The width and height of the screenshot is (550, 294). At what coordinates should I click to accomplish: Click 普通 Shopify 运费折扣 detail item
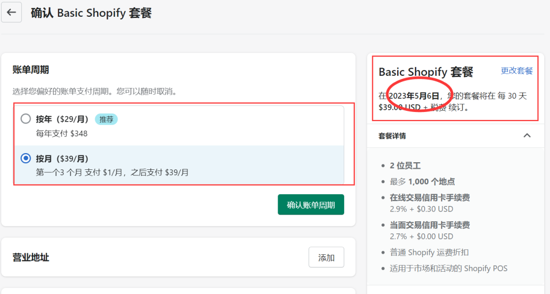coord(429,252)
